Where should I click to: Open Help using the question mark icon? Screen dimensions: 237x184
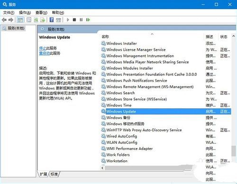click(52, 20)
